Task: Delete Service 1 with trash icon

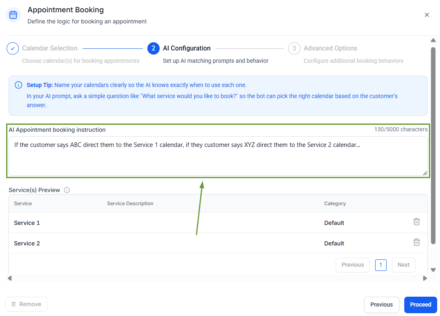Action: (x=416, y=222)
